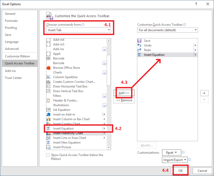The image size is (214, 176).
Task: Open the For all documents dropdown
Action: click(168, 30)
